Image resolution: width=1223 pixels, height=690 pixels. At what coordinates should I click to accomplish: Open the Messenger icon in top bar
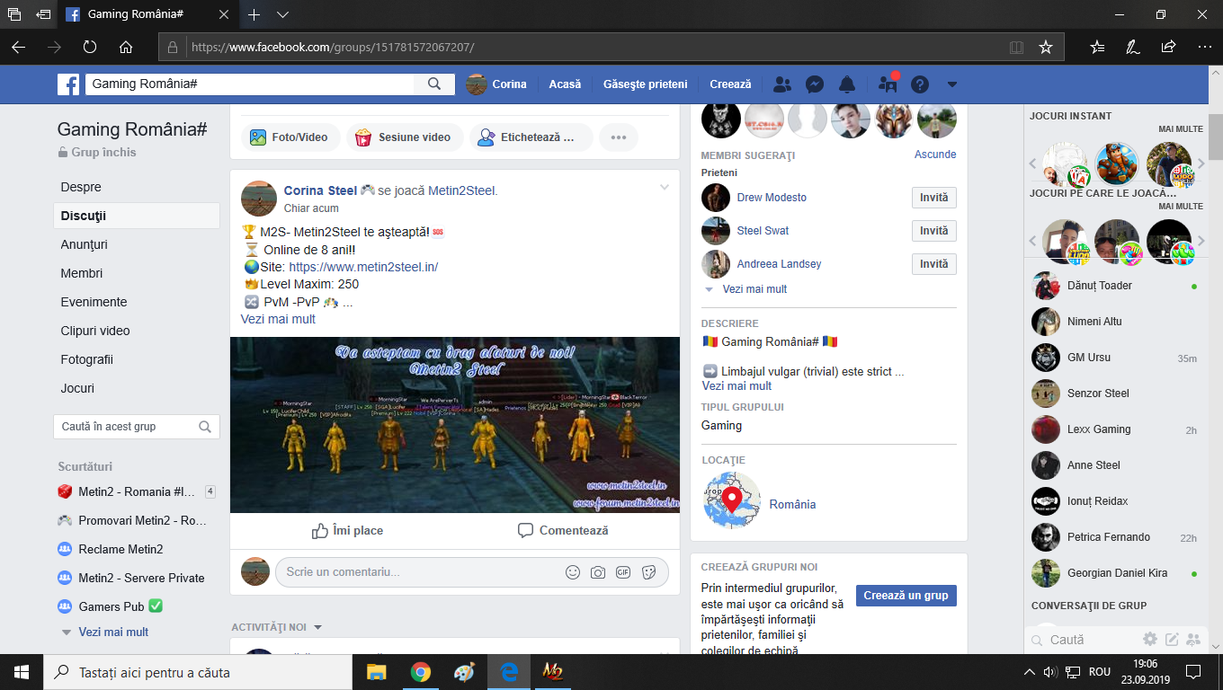(x=815, y=84)
